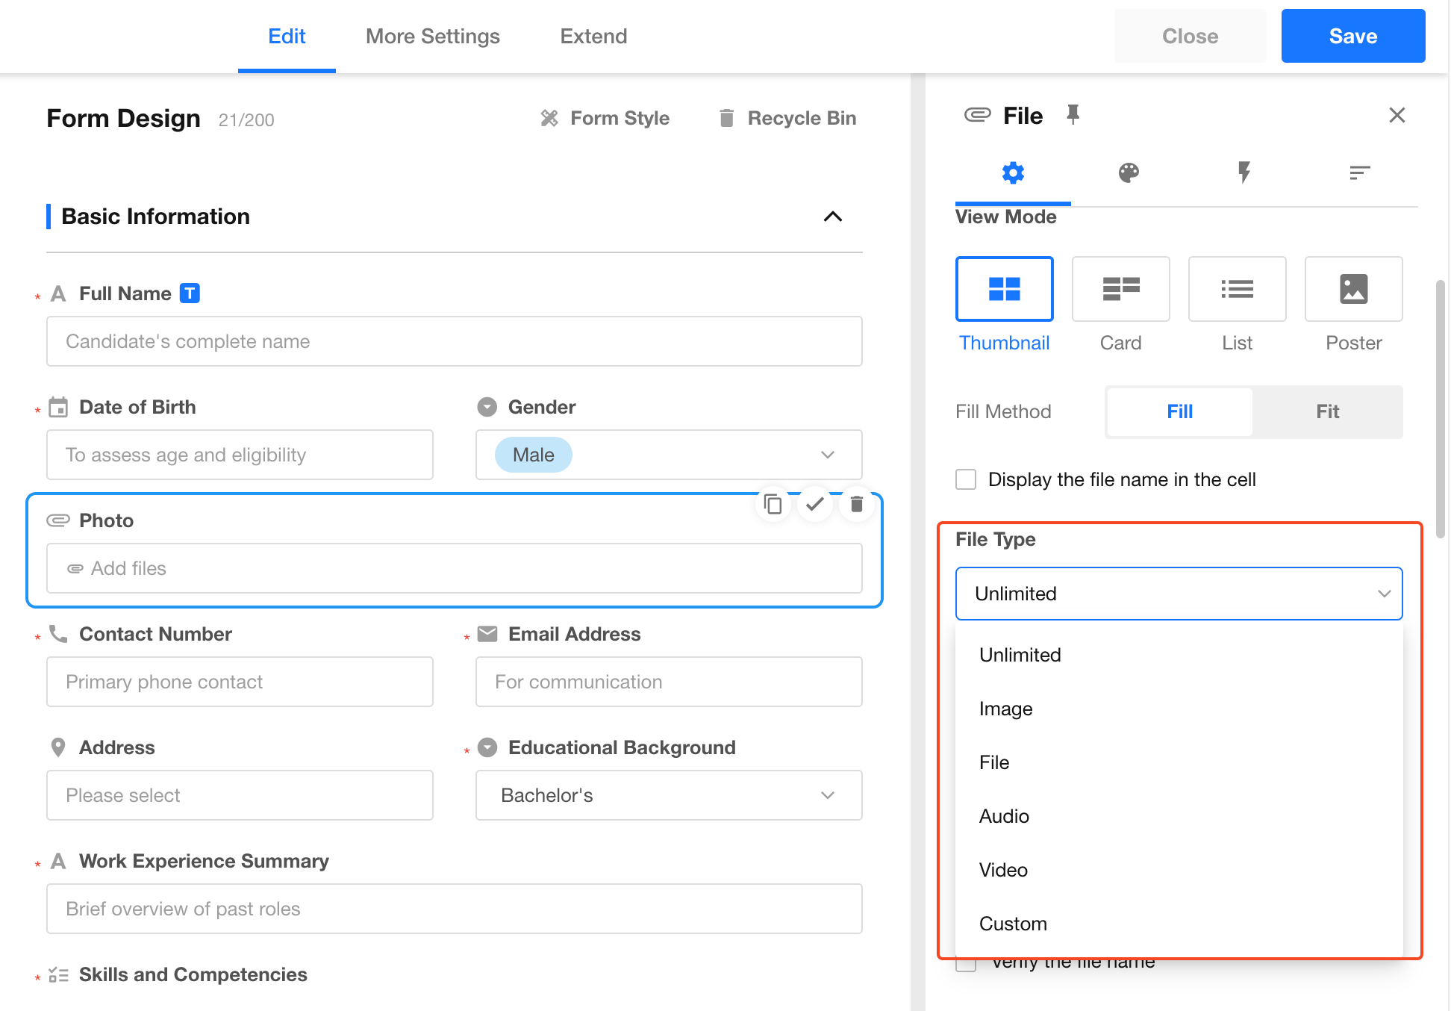Select Fill as the fill method
This screenshot has width=1451, height=1011.
point(1179,411)
